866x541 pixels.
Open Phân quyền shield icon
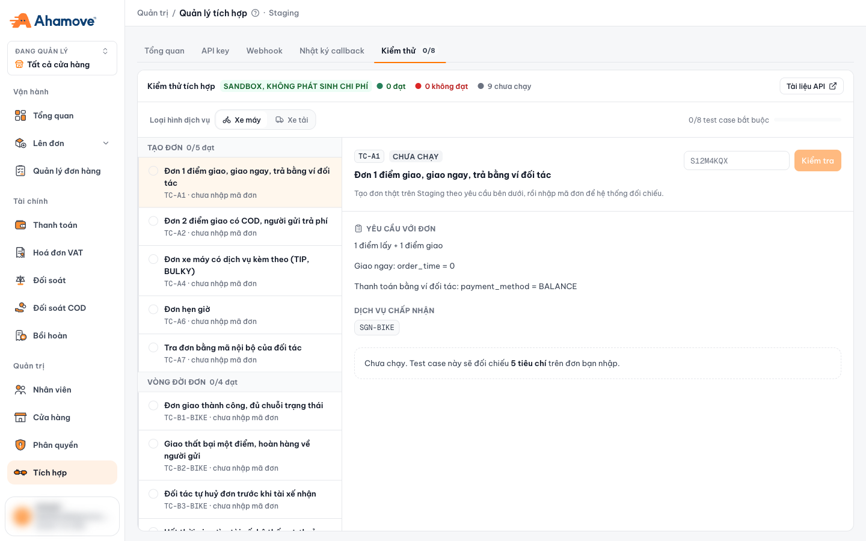click(20, 445)
